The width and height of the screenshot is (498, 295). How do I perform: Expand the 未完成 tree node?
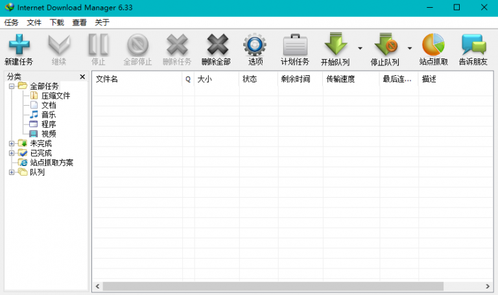pyautogui.click(x=12, y=143)
